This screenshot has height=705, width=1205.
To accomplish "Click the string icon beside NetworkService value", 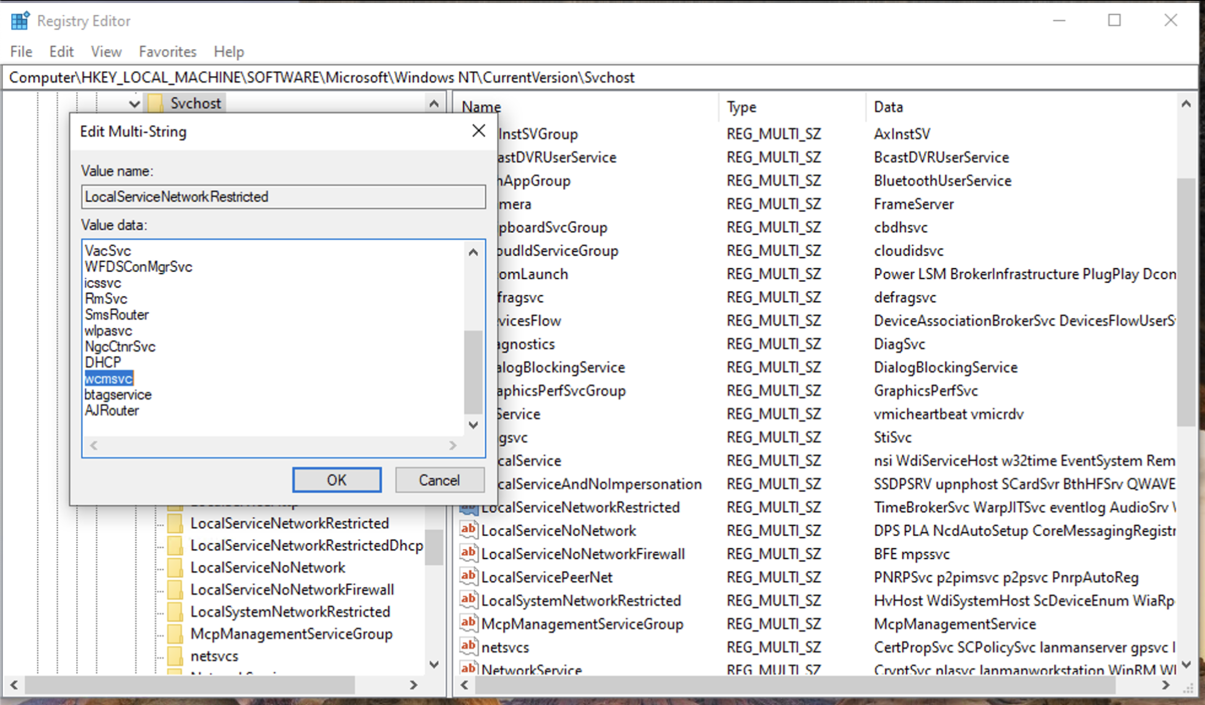I will pyautogui.click(x=468, y=668).
